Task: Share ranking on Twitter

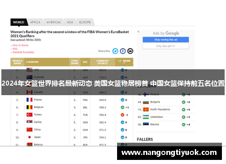Action: point(115,51)
